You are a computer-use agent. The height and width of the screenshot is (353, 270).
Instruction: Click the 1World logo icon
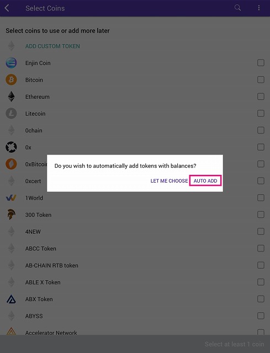pos(11,198)
